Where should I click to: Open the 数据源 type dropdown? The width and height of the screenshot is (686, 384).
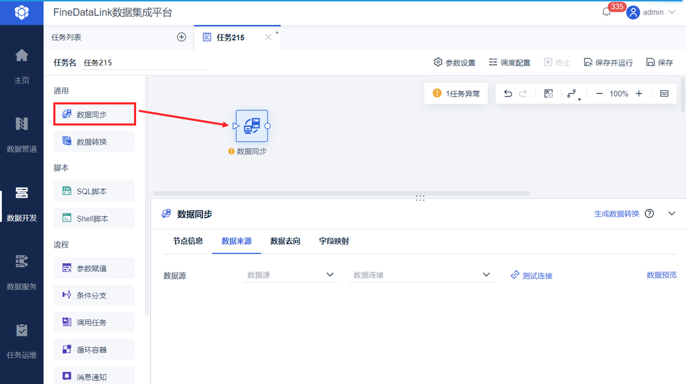click(x=290, y=275)
